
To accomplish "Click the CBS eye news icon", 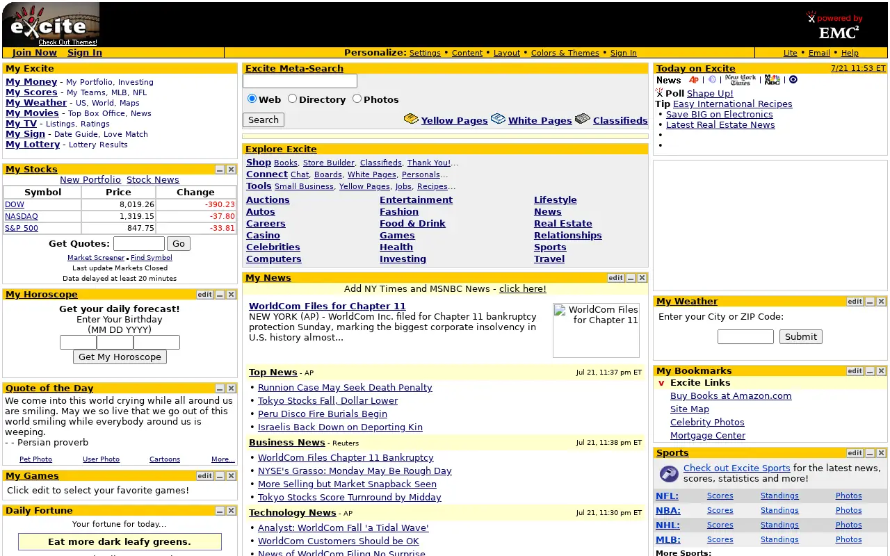I will coord(793,80).
